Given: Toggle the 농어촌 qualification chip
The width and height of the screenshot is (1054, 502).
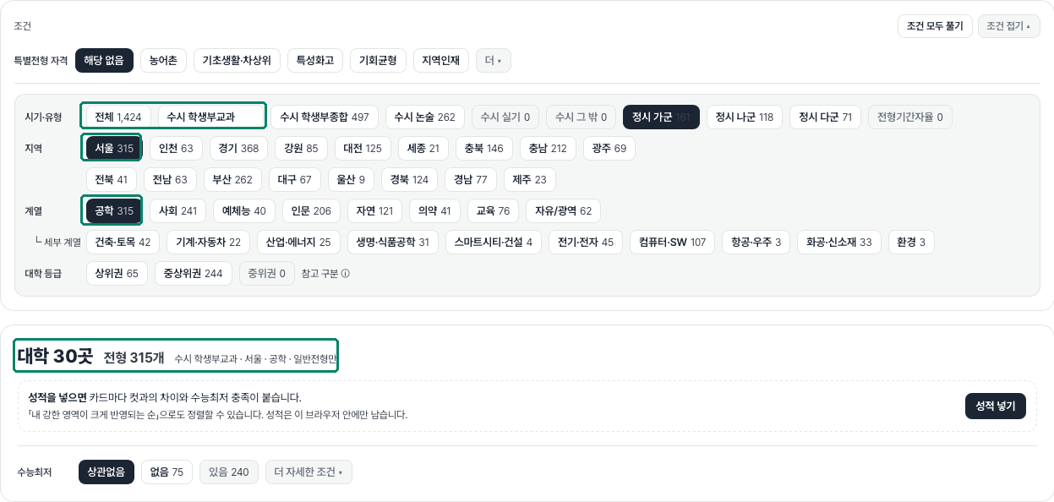Looking at the screenshot, I should click(163, 61).
